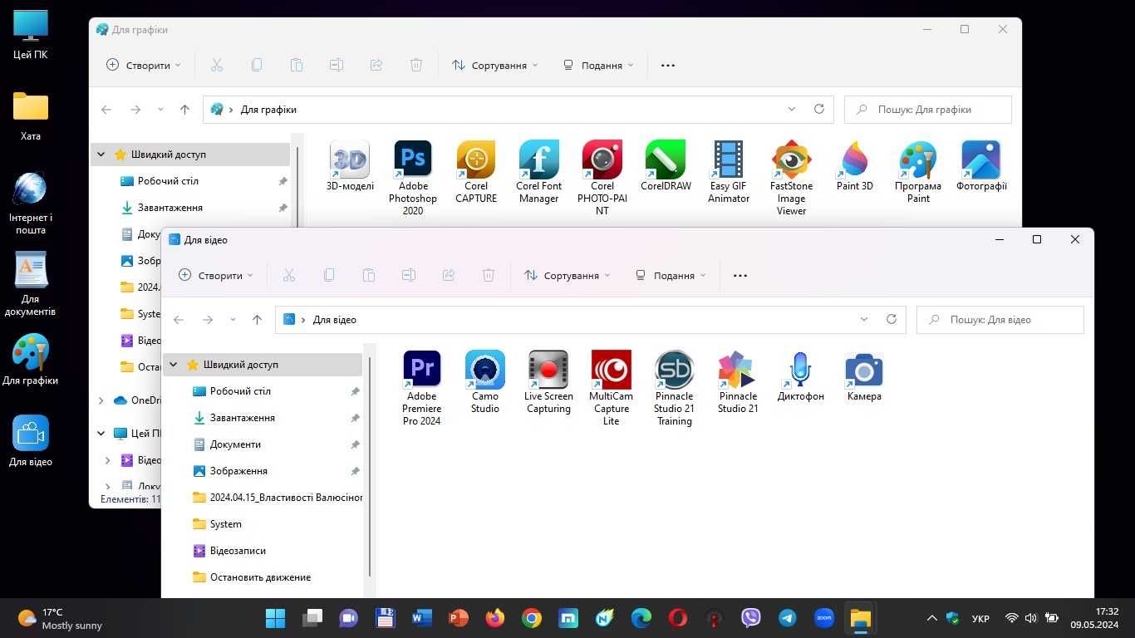Open Firefox from the taskbar

click(495, 618)
